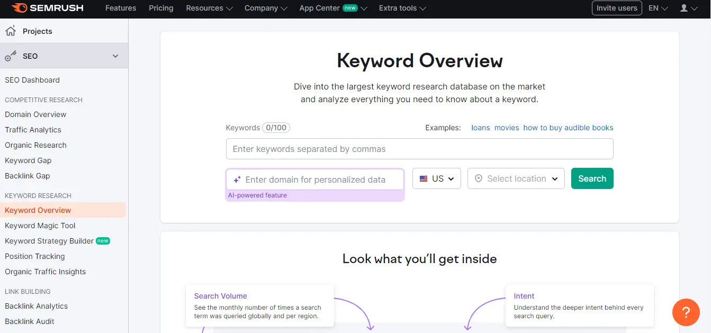
Task: Open the Pricing page
Action: [x=161, y=8]
